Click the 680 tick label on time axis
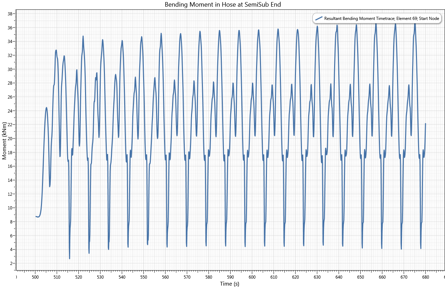 pyautogui.click(x=425, y=277)
